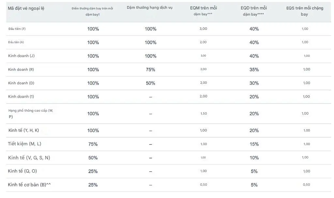Click the 'Kinh doanh (R)' row label
Image resolution: width=334 pixels, height=198 pixels.
pyautogui.click(x=21, y=69)
